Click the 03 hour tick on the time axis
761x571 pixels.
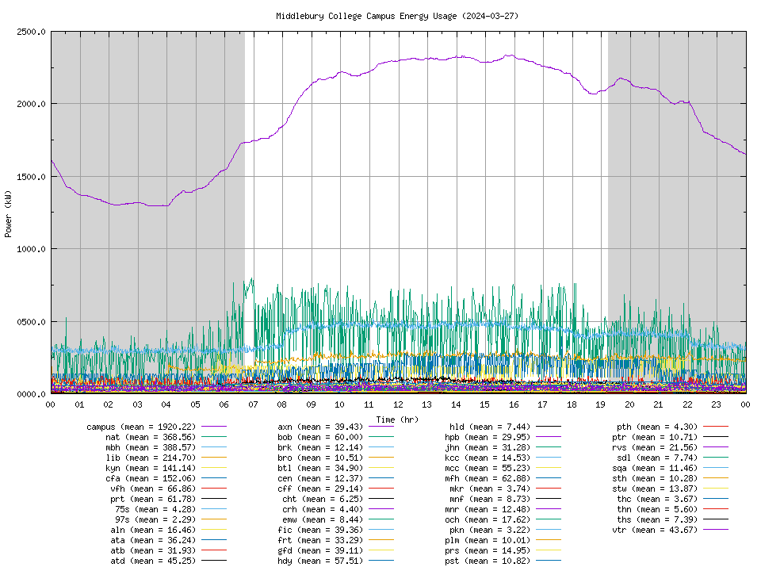137,404
